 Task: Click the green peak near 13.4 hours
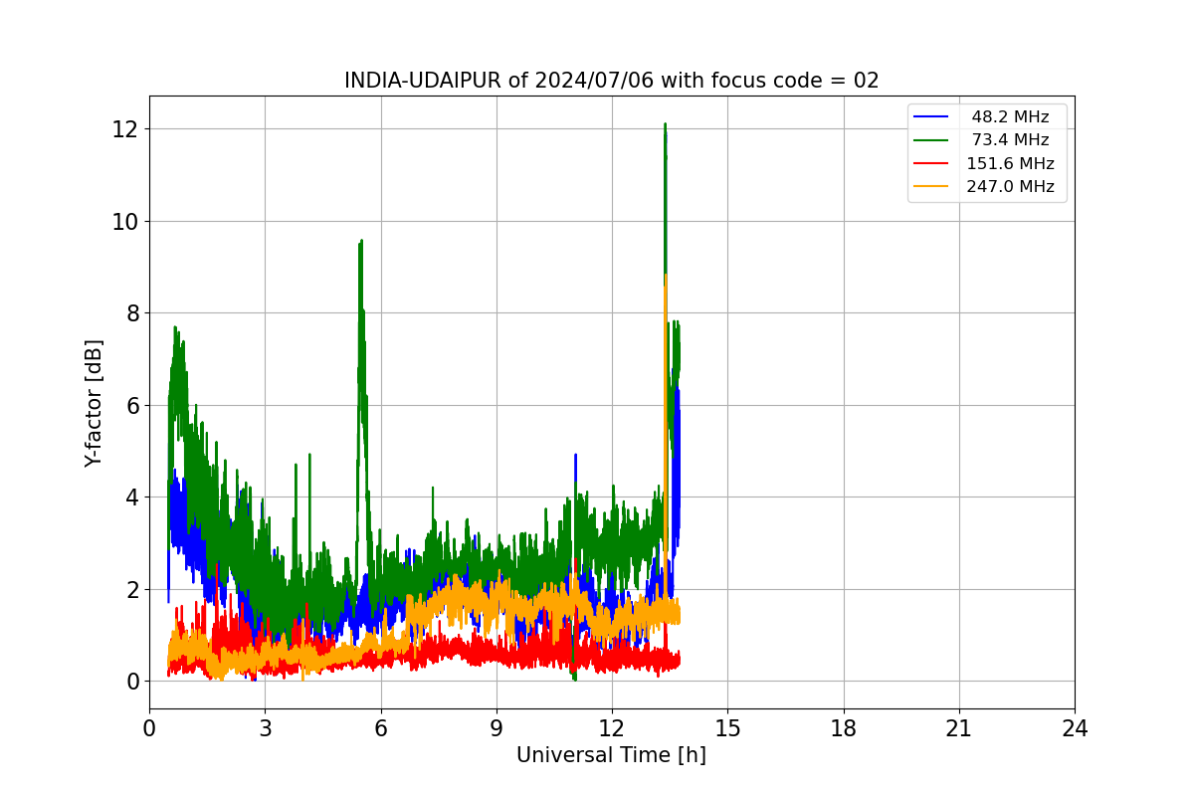click(x=665, y=124)
